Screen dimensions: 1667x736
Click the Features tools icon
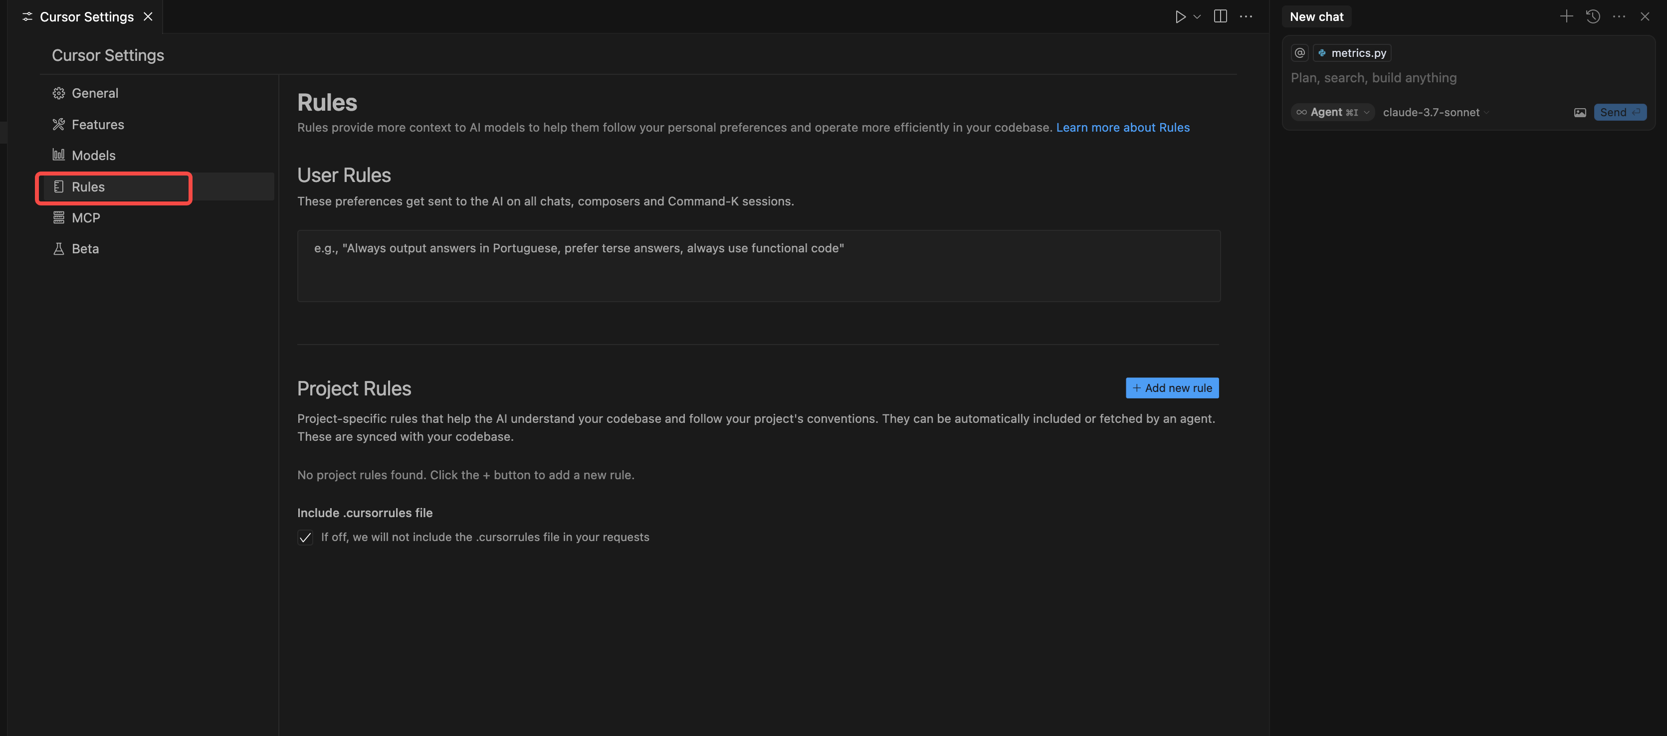point(59,124)
